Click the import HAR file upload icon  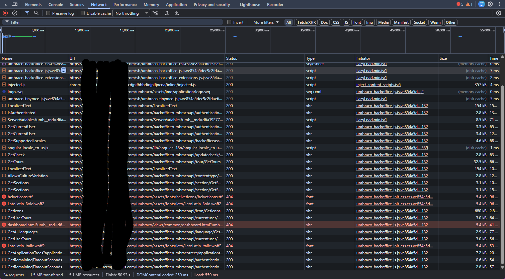[167, 13]
